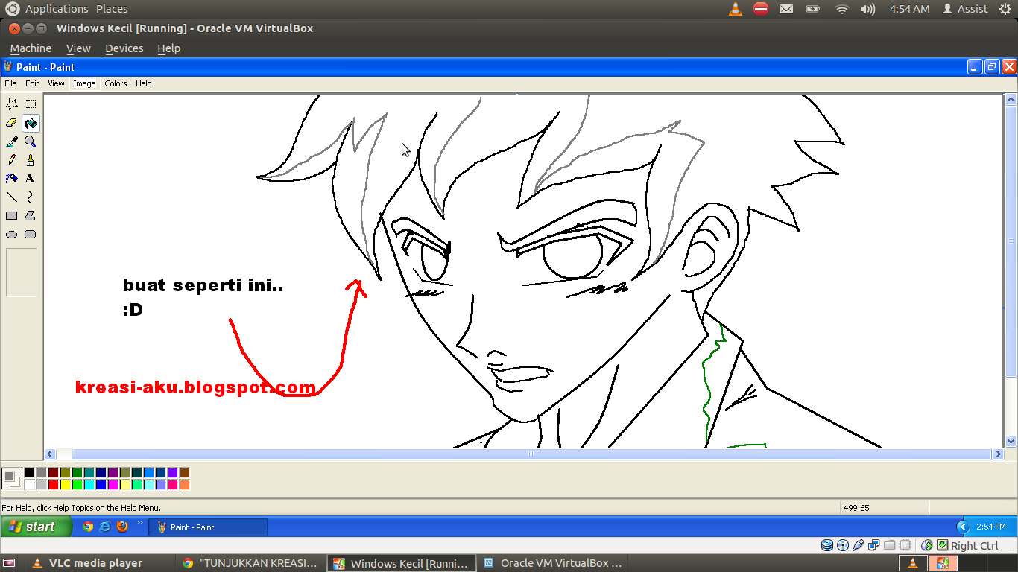Screen dimensions: 1018x572
Task: Pick the Rectangle shape tool
Action: (12, 216)
